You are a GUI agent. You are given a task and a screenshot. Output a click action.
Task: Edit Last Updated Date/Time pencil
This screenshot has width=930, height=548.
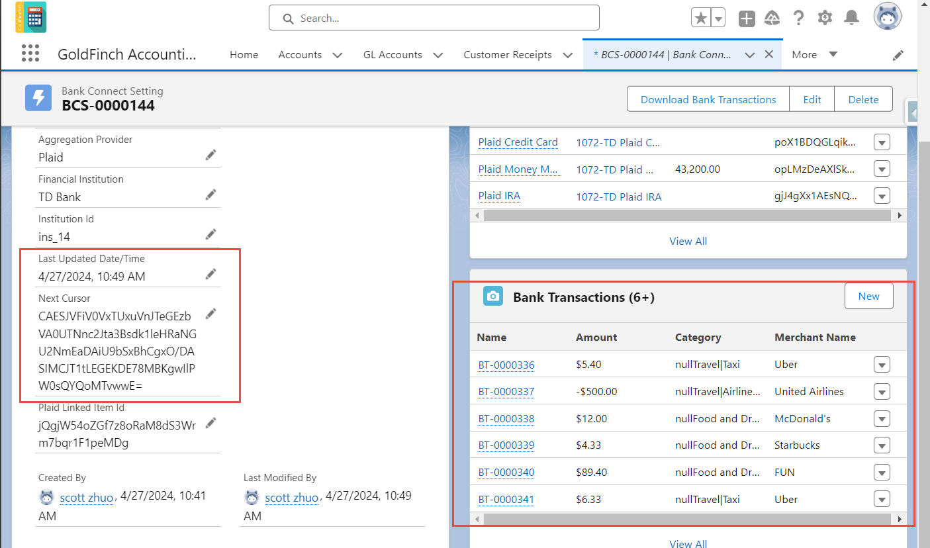(x=210, y=274)
